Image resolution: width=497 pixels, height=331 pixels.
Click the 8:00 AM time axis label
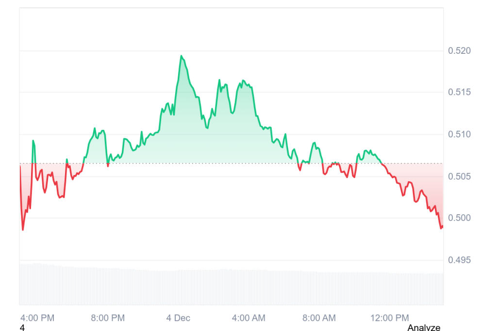coord(319,318)
